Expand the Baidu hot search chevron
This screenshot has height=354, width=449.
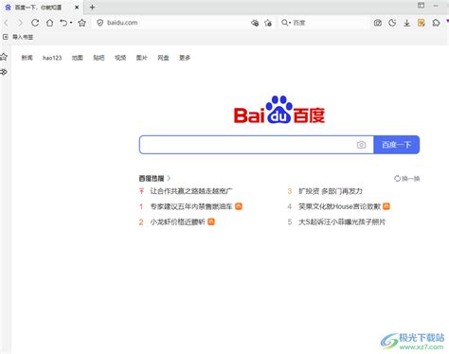tap(169, 178)
